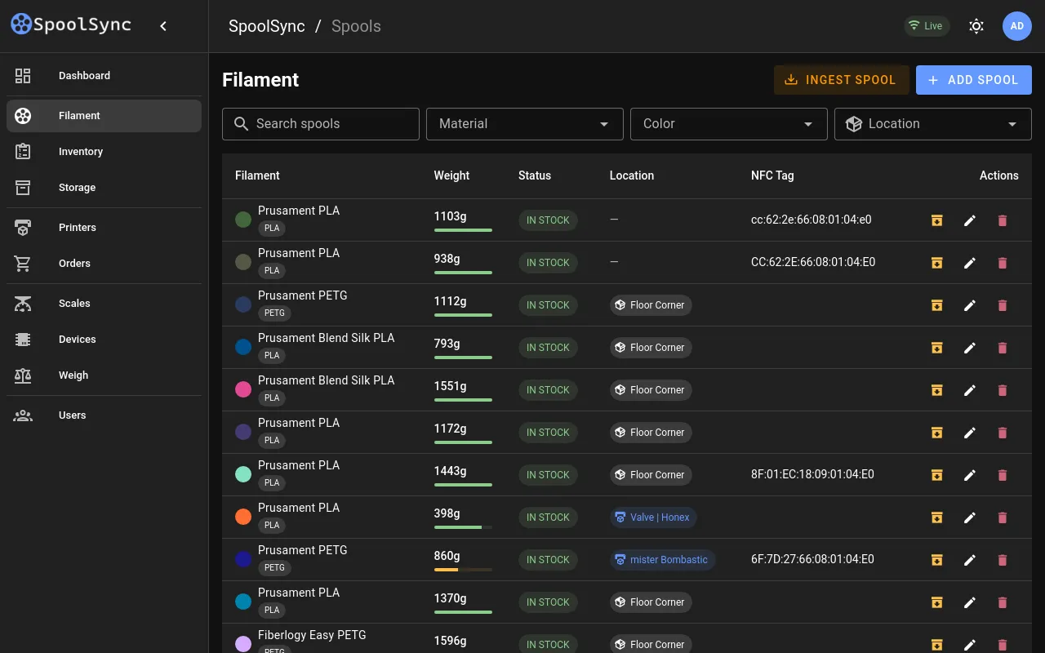Click the edit pencil for Prusament PETG 1112g

970,305
